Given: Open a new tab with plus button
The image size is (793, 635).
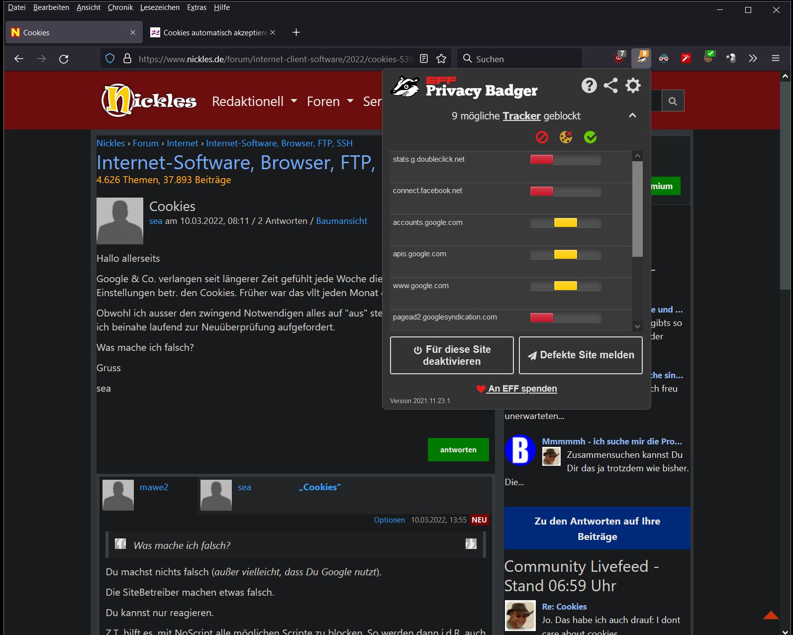Looking at the screenshot, I should (296, 32).
